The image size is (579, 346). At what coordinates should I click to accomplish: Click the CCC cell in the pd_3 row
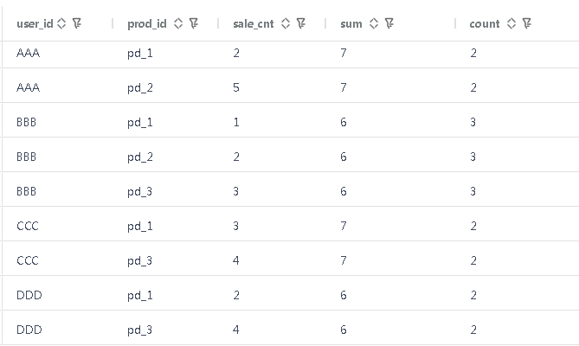pos(28,260)
